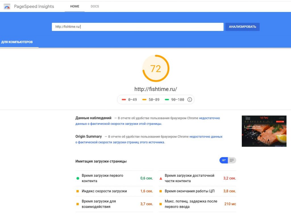Click 'Индекс скорости загрузки' metric text

point(104,191)
